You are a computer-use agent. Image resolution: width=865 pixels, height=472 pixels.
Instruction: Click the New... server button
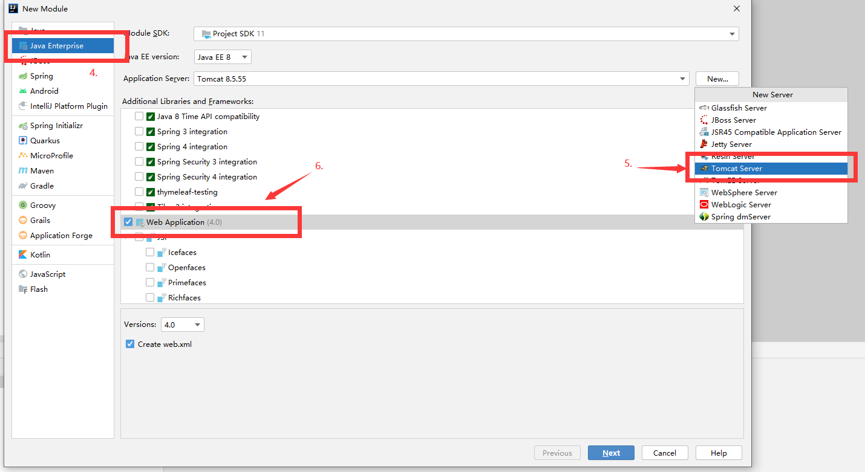717,79
